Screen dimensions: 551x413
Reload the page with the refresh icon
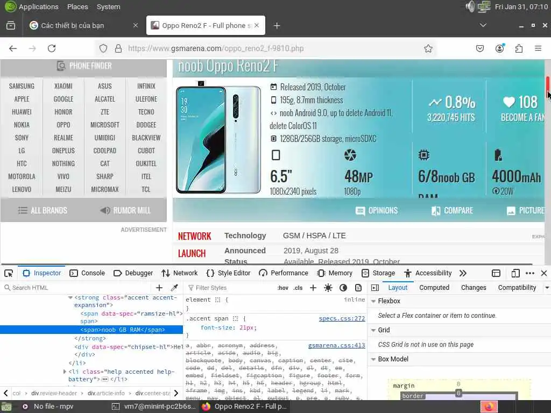pyautogui.click(x=52, y=48)
